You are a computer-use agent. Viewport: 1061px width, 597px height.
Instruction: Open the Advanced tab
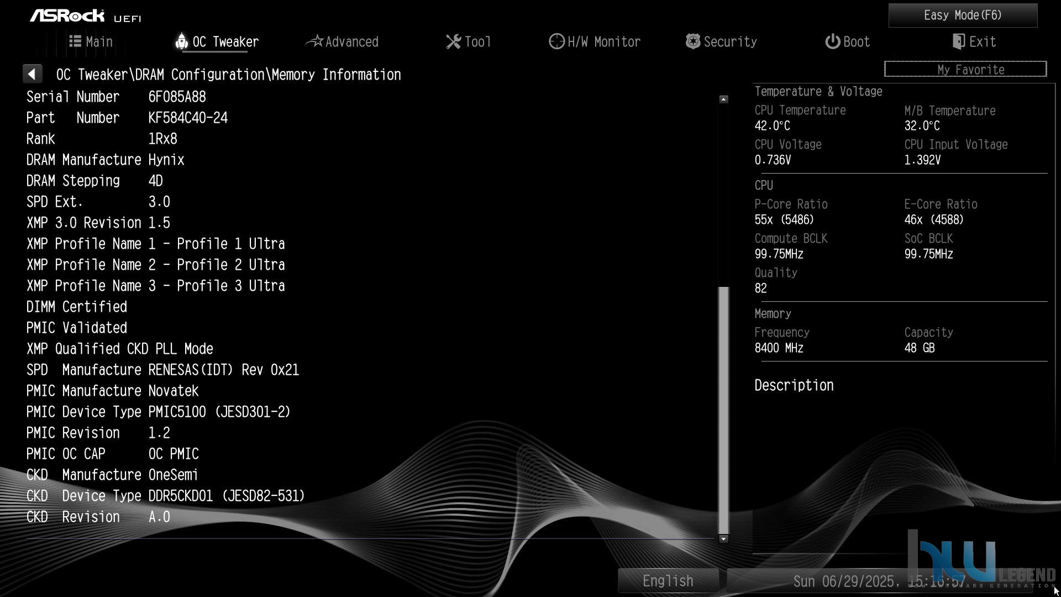(342, 41)
